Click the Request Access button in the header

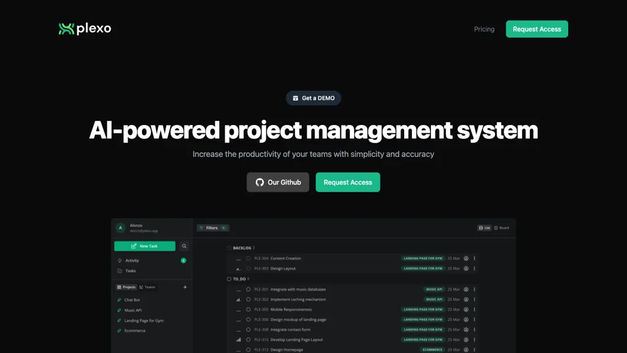[x=537, y=29]
